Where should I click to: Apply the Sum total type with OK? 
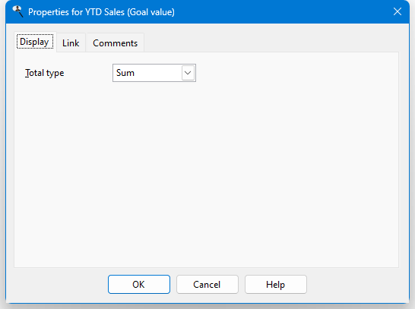pos(139,285)
